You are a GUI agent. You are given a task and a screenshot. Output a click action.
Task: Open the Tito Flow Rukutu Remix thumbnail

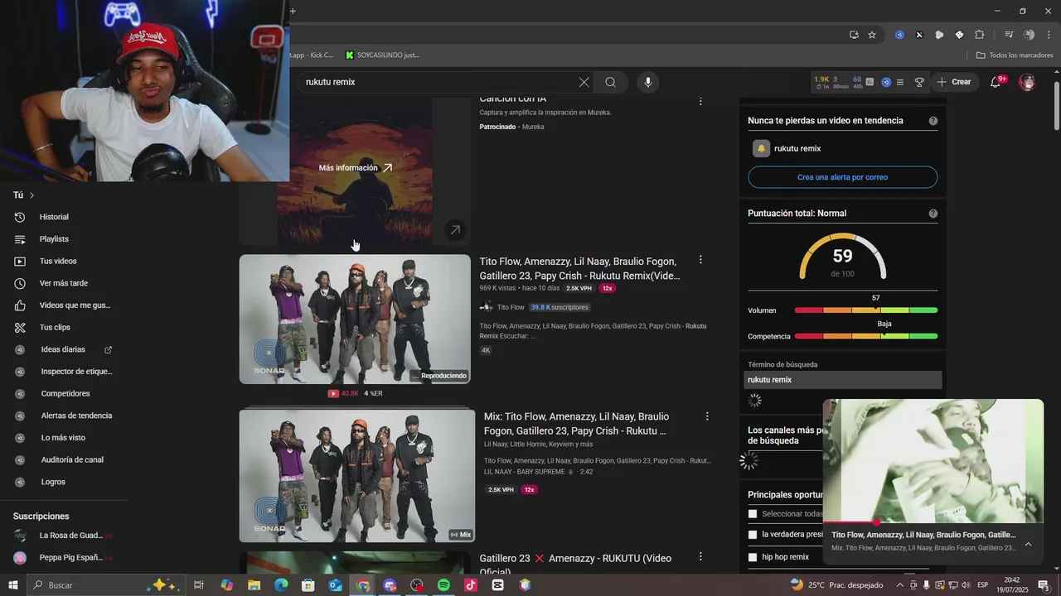[355, 319]
